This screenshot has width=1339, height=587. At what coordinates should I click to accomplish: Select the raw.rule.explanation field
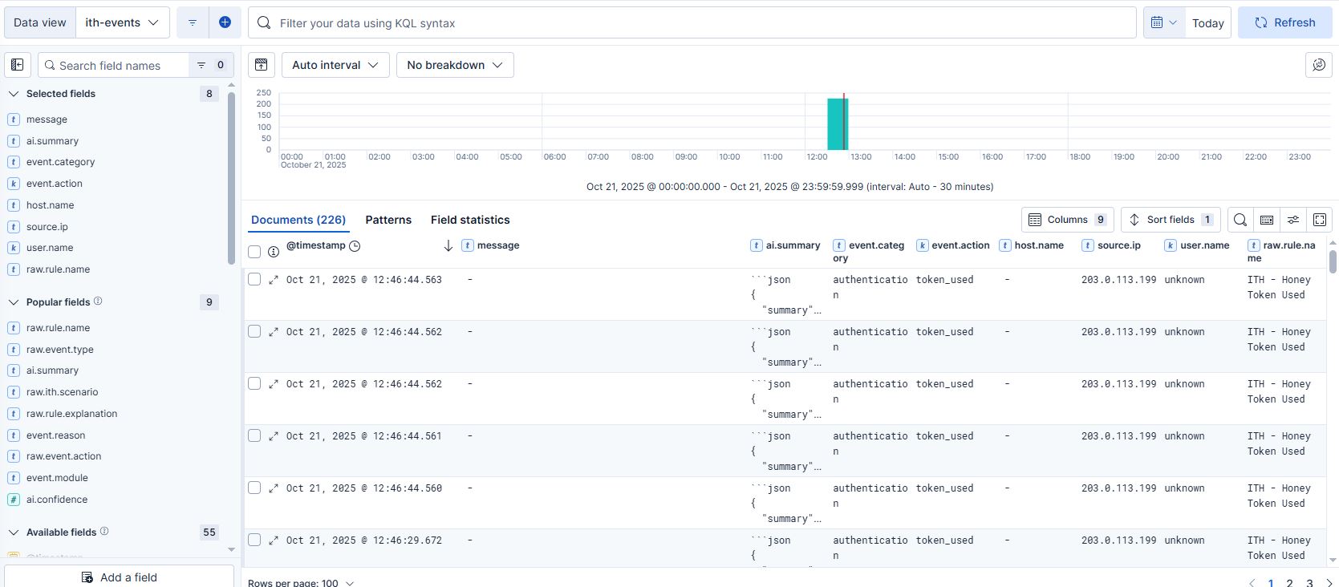point(72,414)
